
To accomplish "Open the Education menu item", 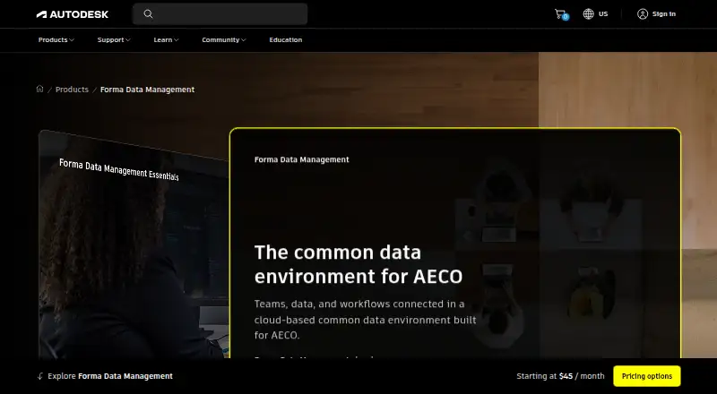I will point(286,39).
